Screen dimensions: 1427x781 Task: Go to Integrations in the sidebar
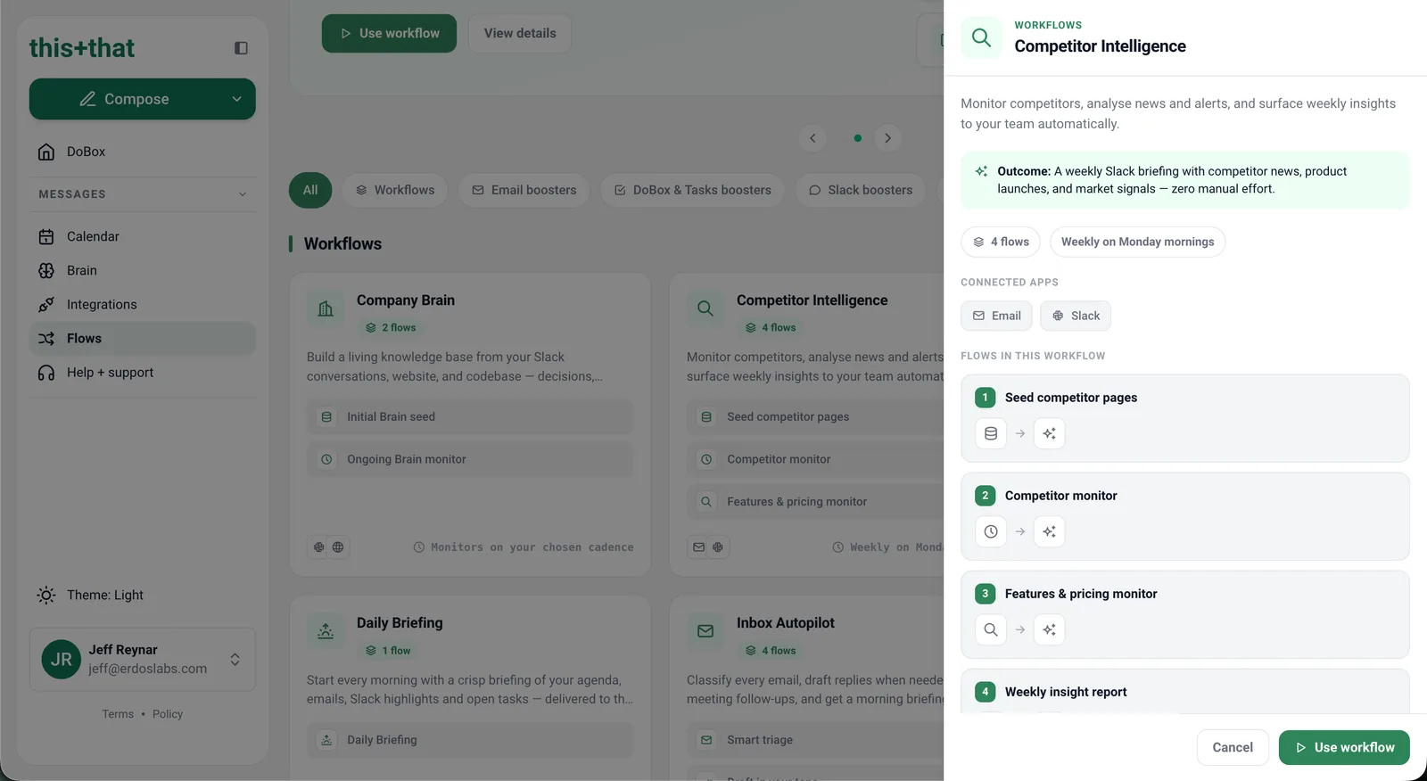143,304
